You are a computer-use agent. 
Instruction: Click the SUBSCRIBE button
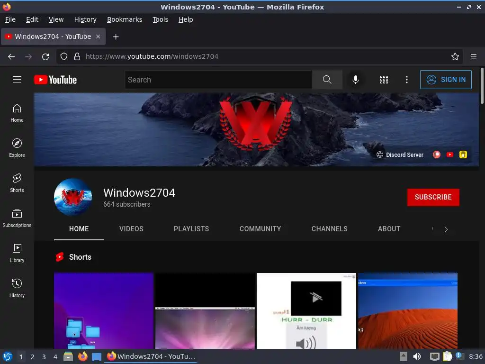tap(433, 197)
